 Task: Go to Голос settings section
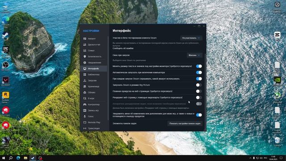(94, 116)
